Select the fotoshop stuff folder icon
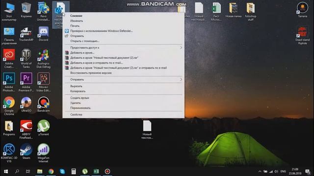 251,12
